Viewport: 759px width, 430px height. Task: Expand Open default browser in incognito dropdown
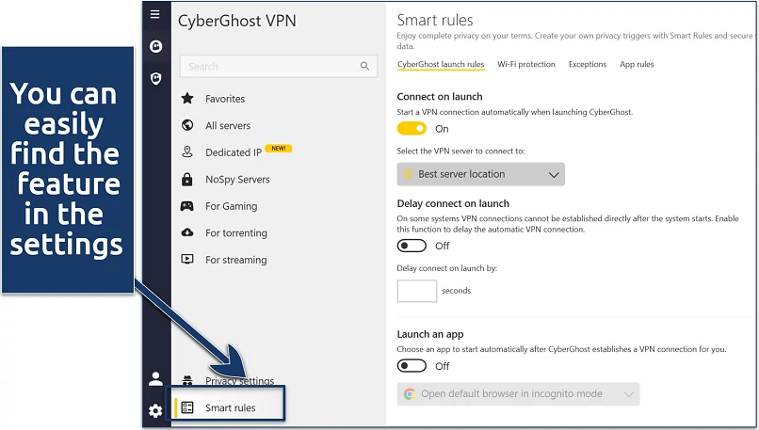[518, 394]
